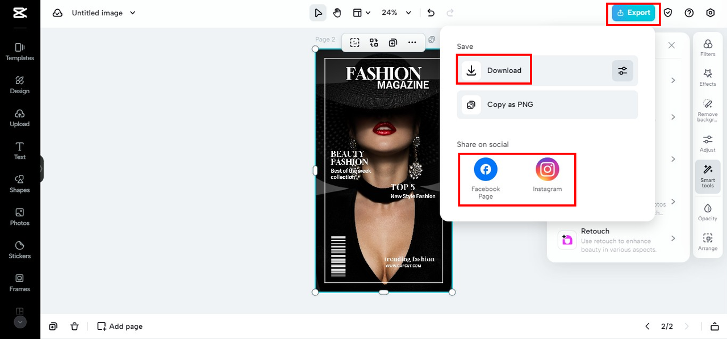Click the duplicate icon in floating toolbar
This screenshot has height=339, width=727.
click(392, 42)
